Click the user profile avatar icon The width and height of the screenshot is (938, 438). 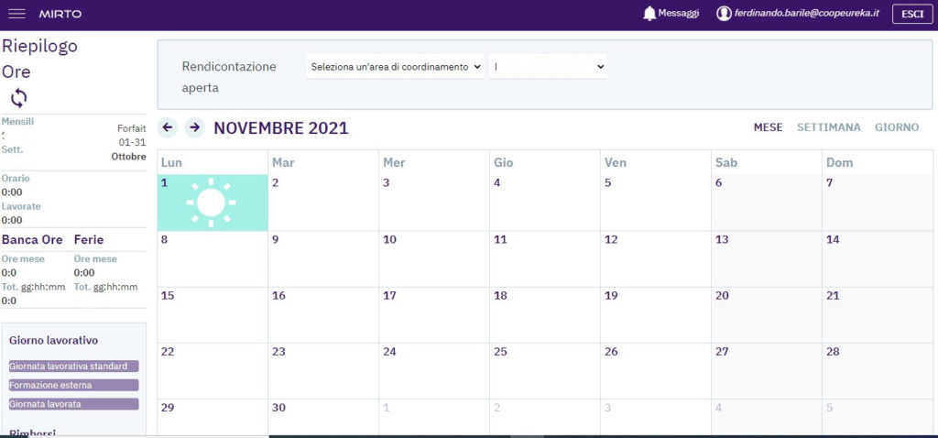tap(724, 14)
